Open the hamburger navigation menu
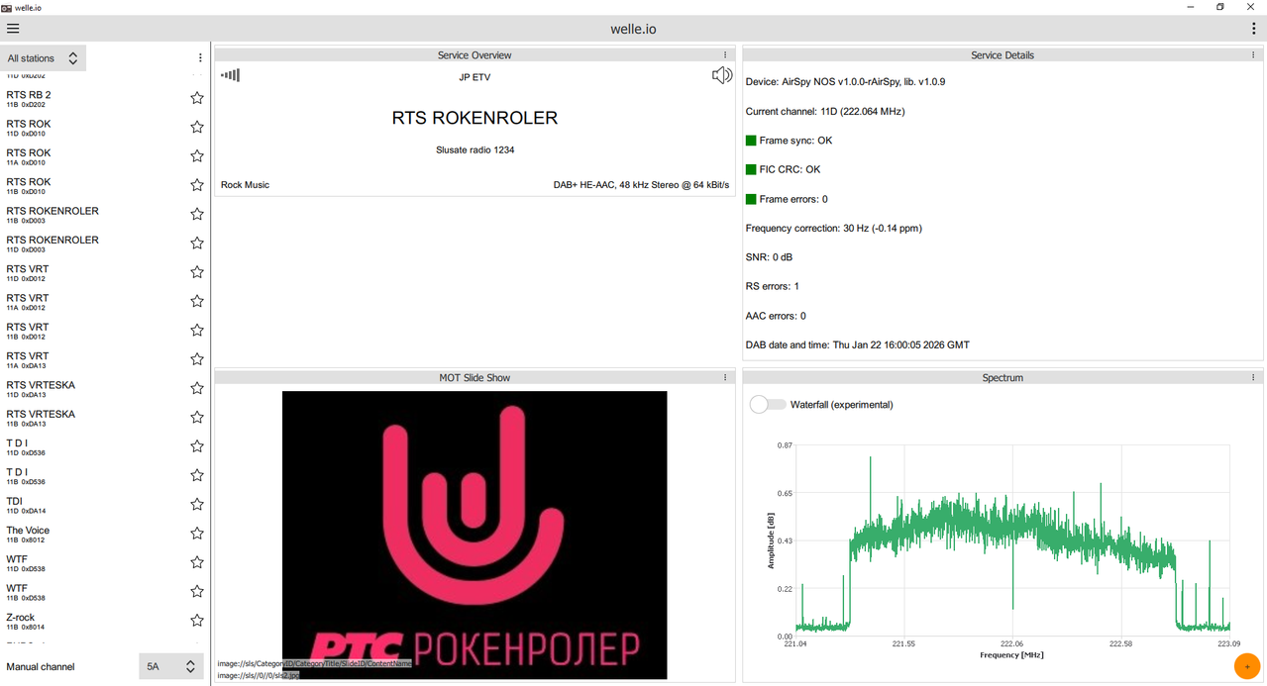The image size is (1267, 686). tap(13, 29)
